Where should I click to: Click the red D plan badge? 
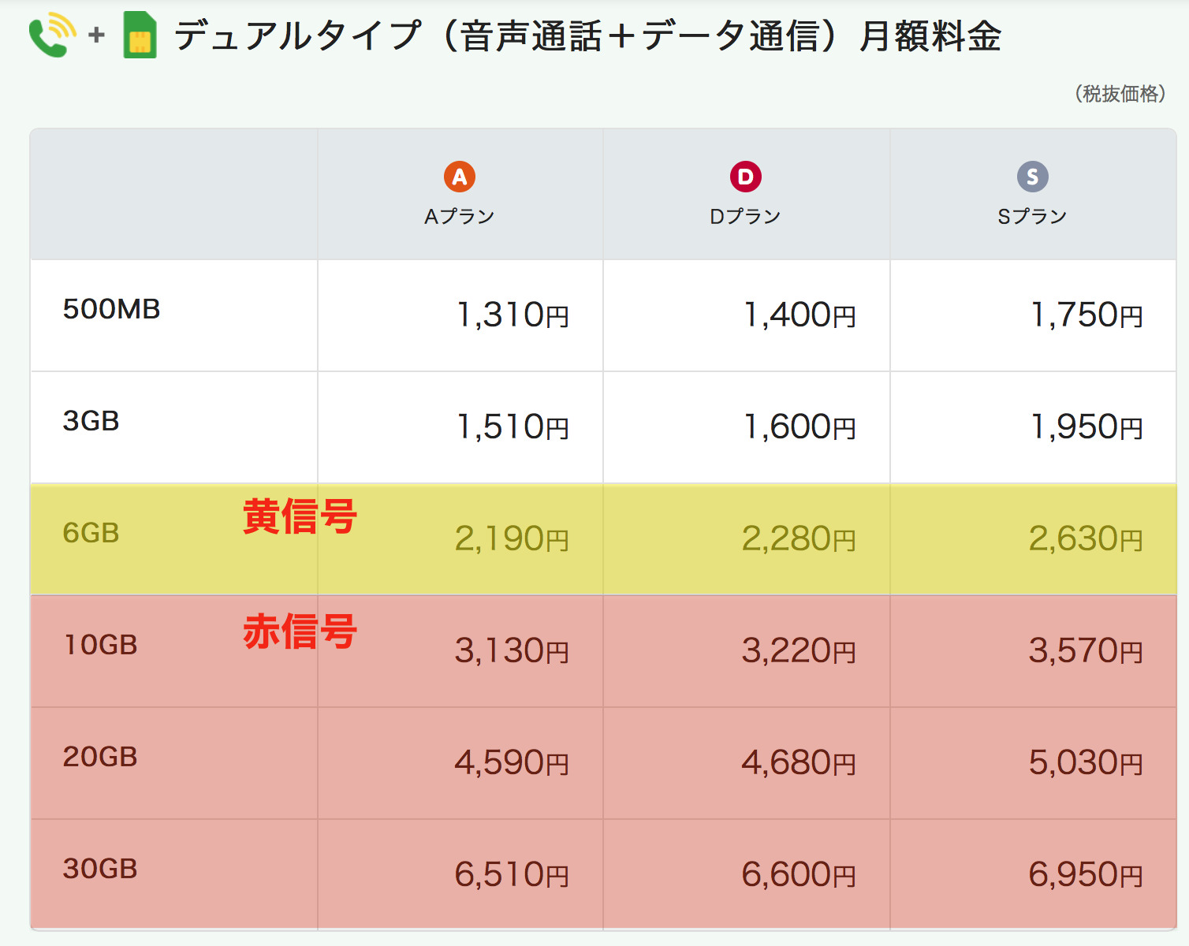[x=745, y=177]
